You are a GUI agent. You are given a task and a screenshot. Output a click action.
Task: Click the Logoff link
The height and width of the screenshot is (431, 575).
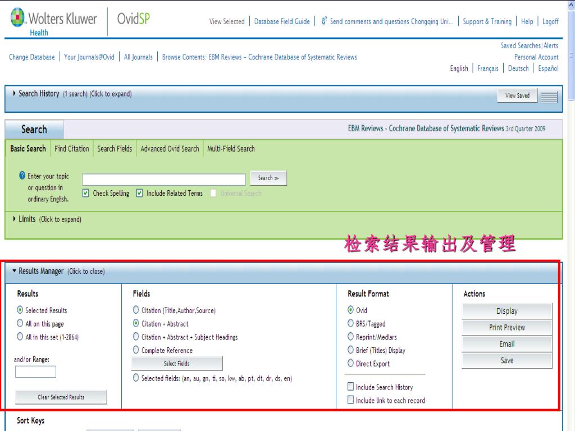(x=550, y=22)
